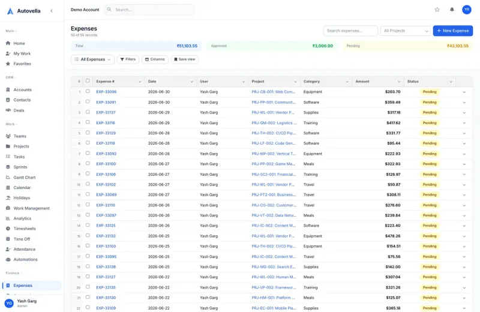The width and height of the screenshot is (480, 312).
Task: Click the Search expenses input field
Action: point(350,31)
